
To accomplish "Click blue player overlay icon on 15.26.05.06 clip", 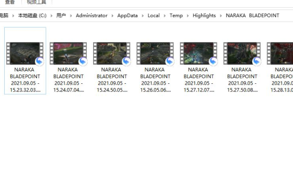I will [x=170, y=62].
